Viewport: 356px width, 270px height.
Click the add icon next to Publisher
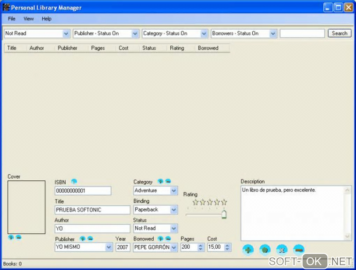[x=82, y=239]
